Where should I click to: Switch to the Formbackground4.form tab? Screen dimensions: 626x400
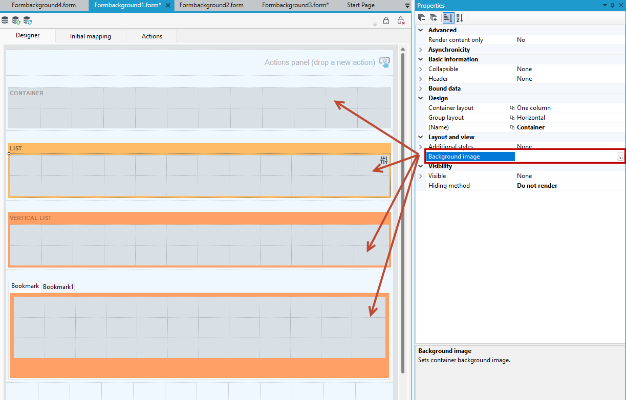tap(44, 5)
